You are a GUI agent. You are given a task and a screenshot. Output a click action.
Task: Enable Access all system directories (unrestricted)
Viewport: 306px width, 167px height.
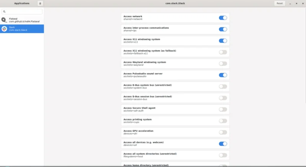coord(223,155)
